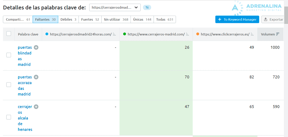This screenshot has height=137, width=288.
Task: Open the Fuertes 52 tab
Action: click(x=90, y=20)
